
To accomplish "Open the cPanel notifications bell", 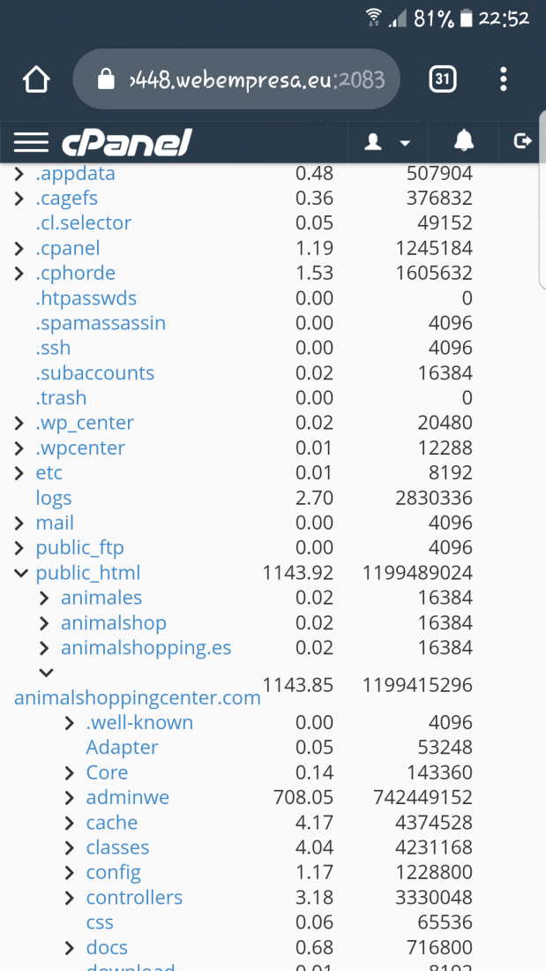I will pos(463,142).
